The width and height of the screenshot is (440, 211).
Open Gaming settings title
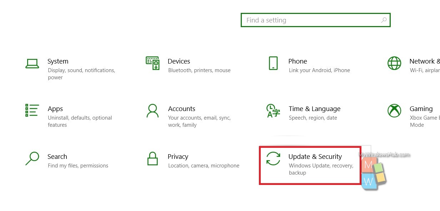tap(421, 109)
